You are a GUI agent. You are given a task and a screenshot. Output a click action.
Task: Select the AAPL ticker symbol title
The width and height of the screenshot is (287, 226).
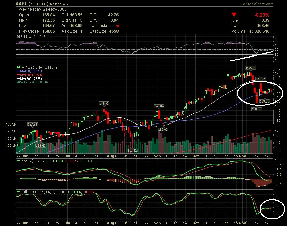21,4
